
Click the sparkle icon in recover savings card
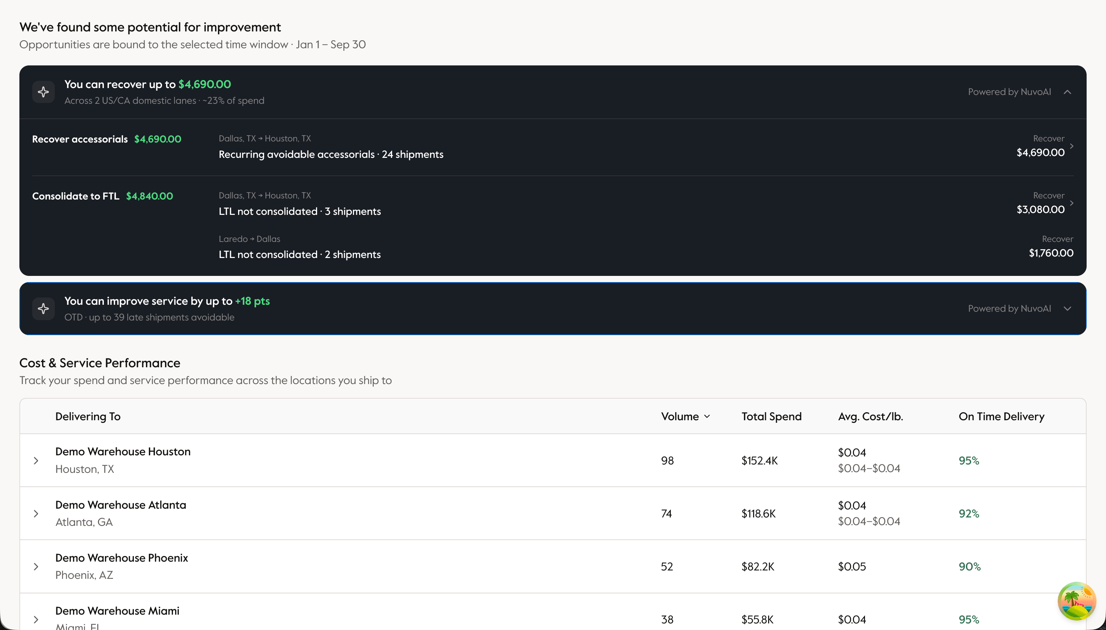pyautogui.click(x=43, y=92)
